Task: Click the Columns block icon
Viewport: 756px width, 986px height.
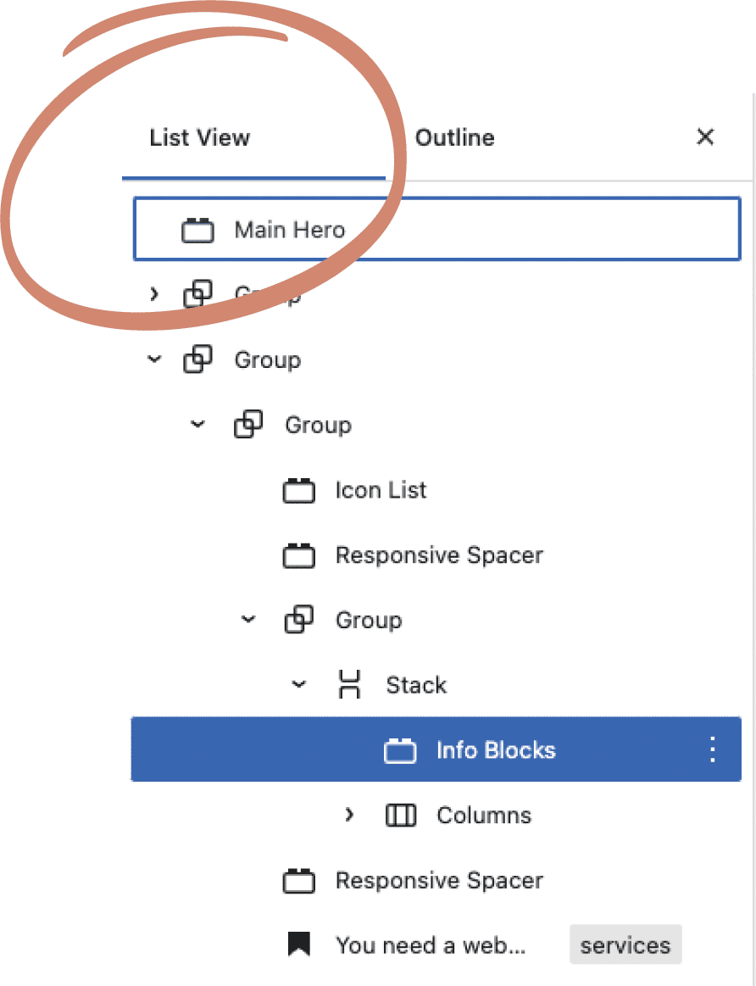Action: [x=401, y=816]
